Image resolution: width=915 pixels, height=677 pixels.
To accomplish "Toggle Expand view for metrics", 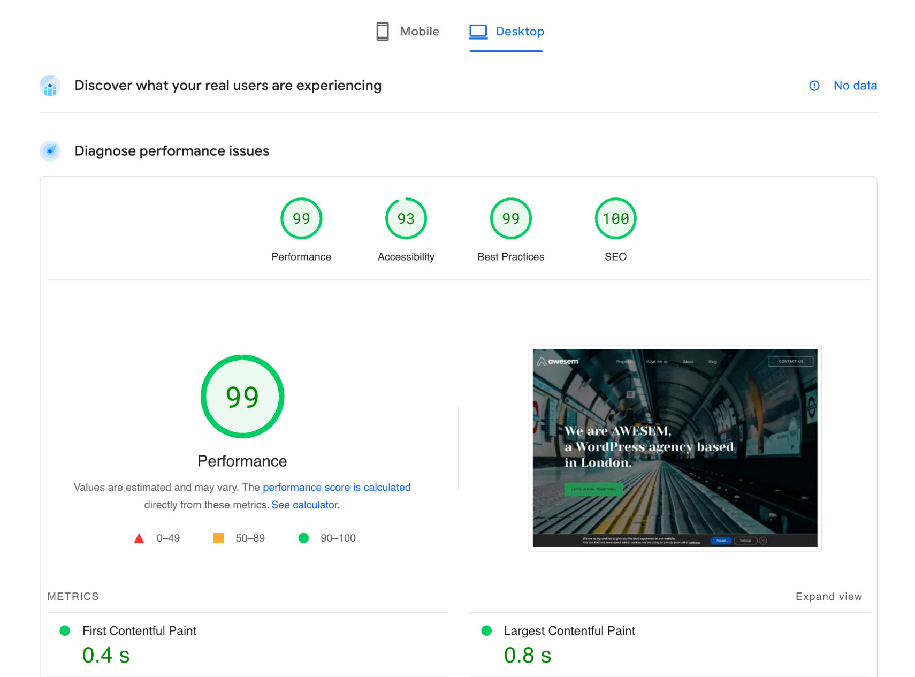I will pos(829,597).
